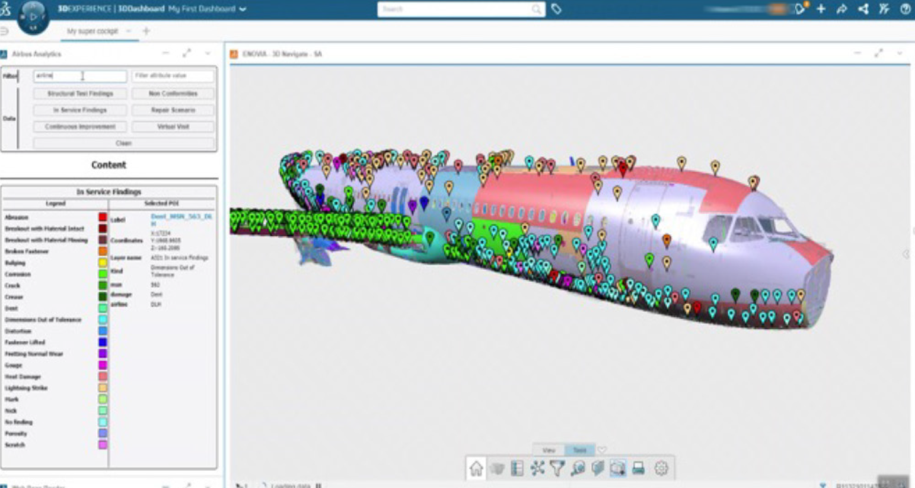Click the 3DEXPERIENCE compass icon
Screen dimensions: 915x488
pos(33,17)
